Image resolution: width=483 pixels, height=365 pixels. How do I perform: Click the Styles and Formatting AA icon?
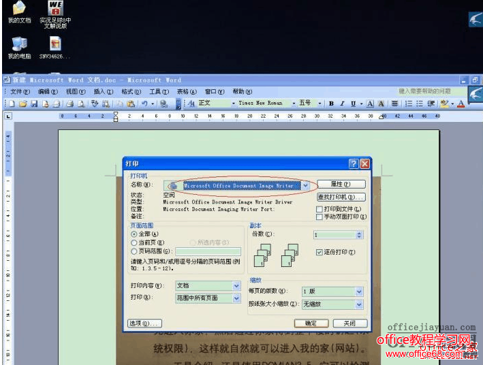191,104
